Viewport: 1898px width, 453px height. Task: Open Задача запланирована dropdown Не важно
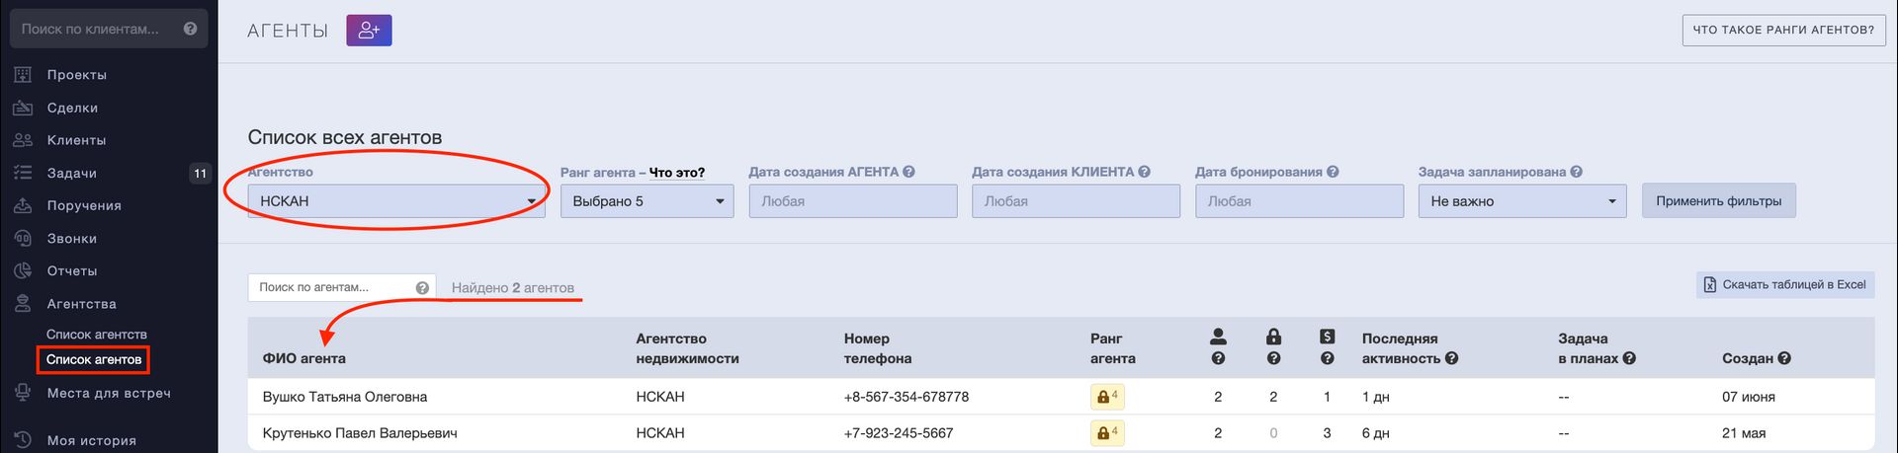coord(1521,201)
